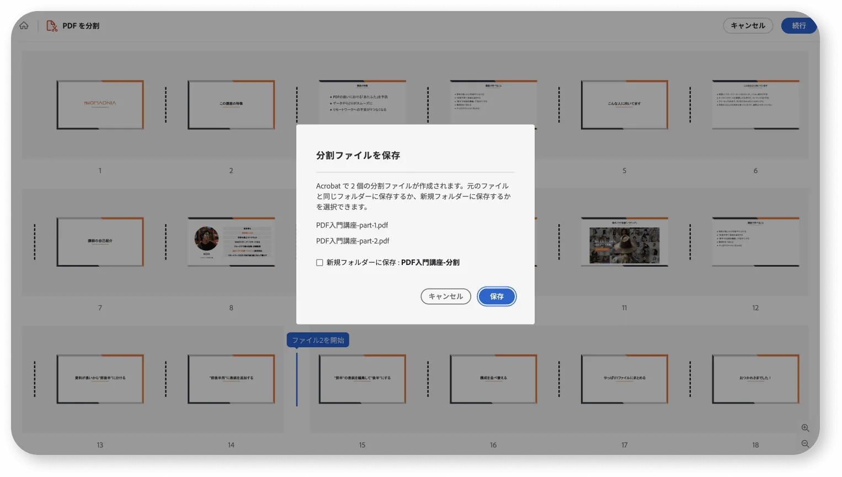Select page 5 thumbnail
The image size is (842, 477).
(624, 104)
